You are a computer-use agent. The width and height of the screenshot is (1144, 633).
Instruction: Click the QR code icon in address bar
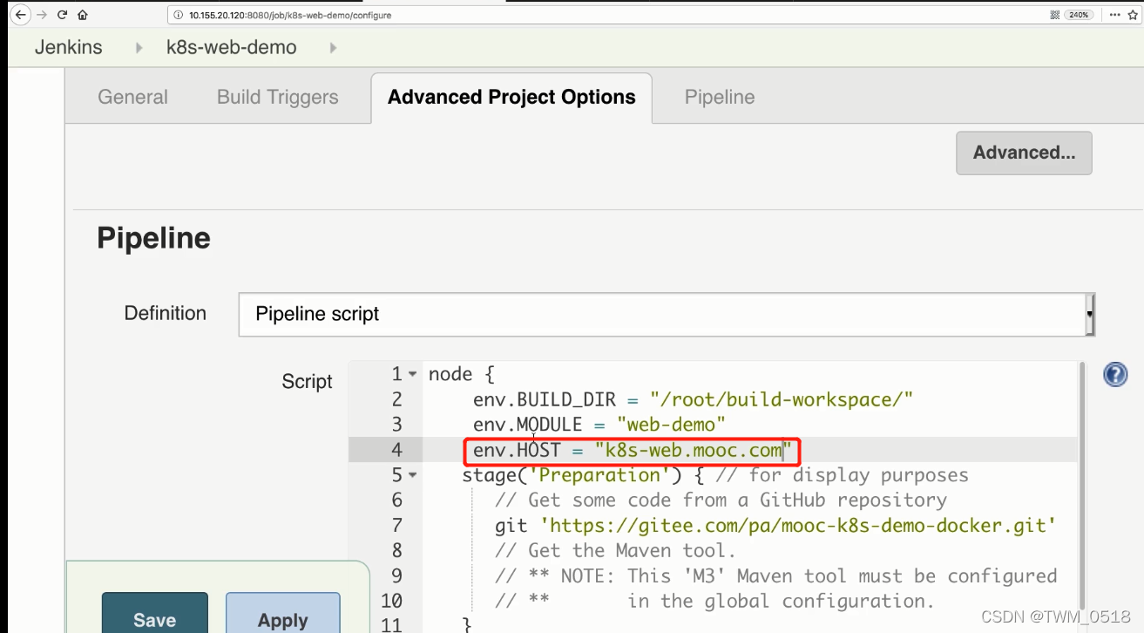click(1055, 15)
